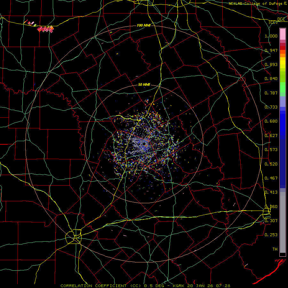The width and height of the screenshot is (288, 288).
Task: Click the Correlation Coefficient caption text
Action: 101,286
